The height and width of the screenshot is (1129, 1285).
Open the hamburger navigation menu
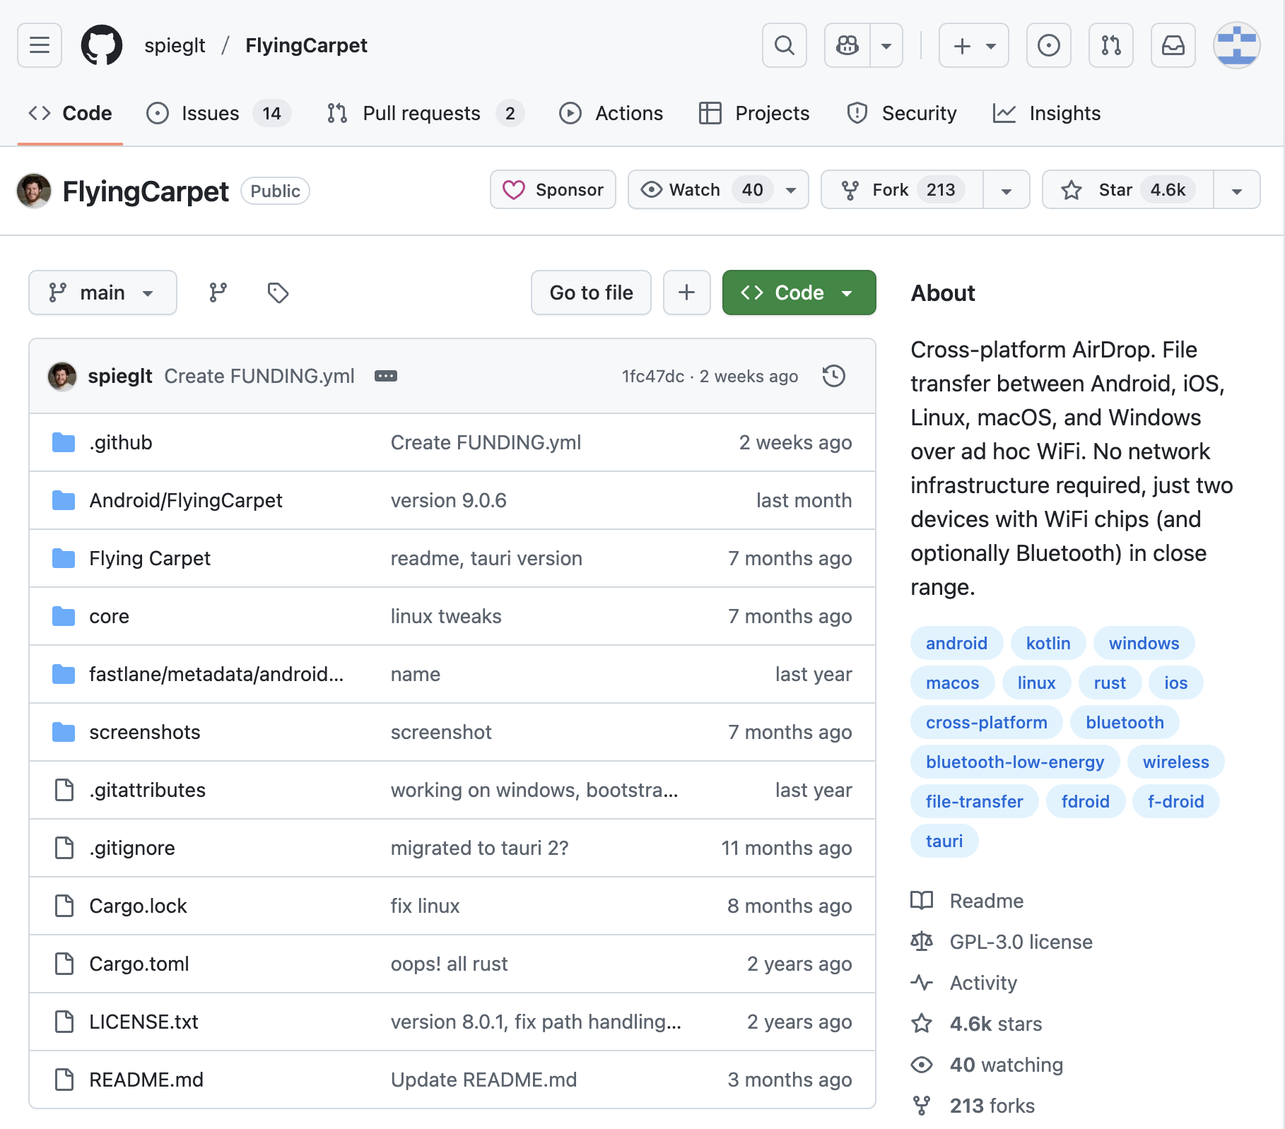pos(40,45)
